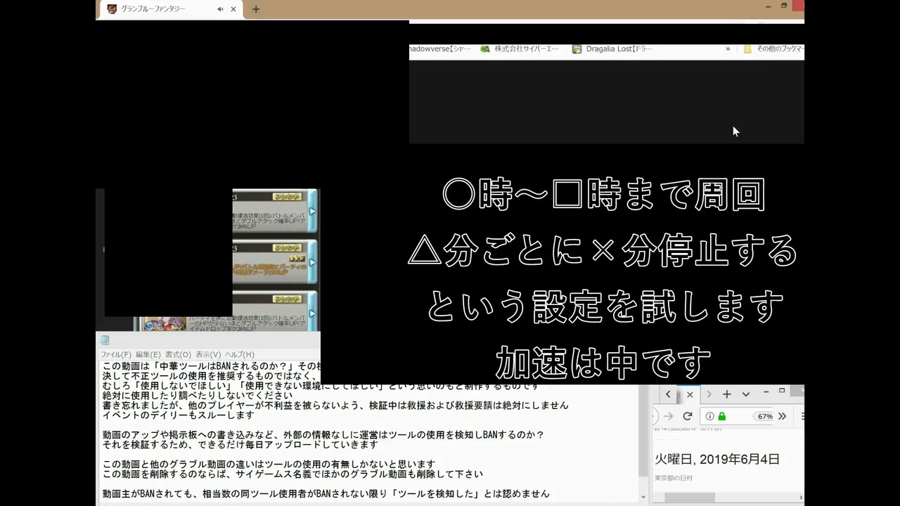Image resolution: width=900 pixels, height=506 pixels.
Task: Click the green padlock security icon
Action: (x=721, y=416)
